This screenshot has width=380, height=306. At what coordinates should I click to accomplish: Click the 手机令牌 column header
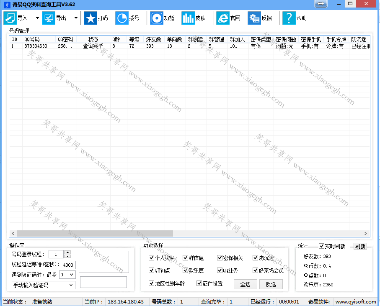click(x=336, y=39)
